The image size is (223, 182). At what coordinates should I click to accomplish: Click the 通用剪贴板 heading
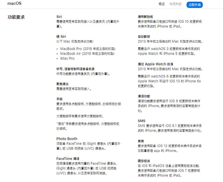click(146, 17)
